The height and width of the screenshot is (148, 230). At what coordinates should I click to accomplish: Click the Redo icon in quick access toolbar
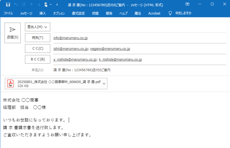click(24, 4)
